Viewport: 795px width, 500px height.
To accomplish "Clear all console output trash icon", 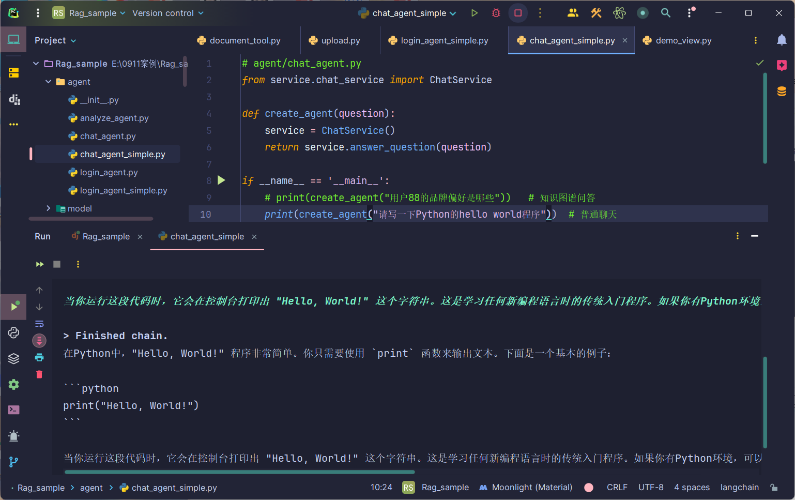I will (x=39, y=374).
